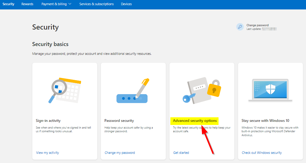
Task: Click the laptop shield illustration
Action: pyautogui.click(x=270, y=90)
